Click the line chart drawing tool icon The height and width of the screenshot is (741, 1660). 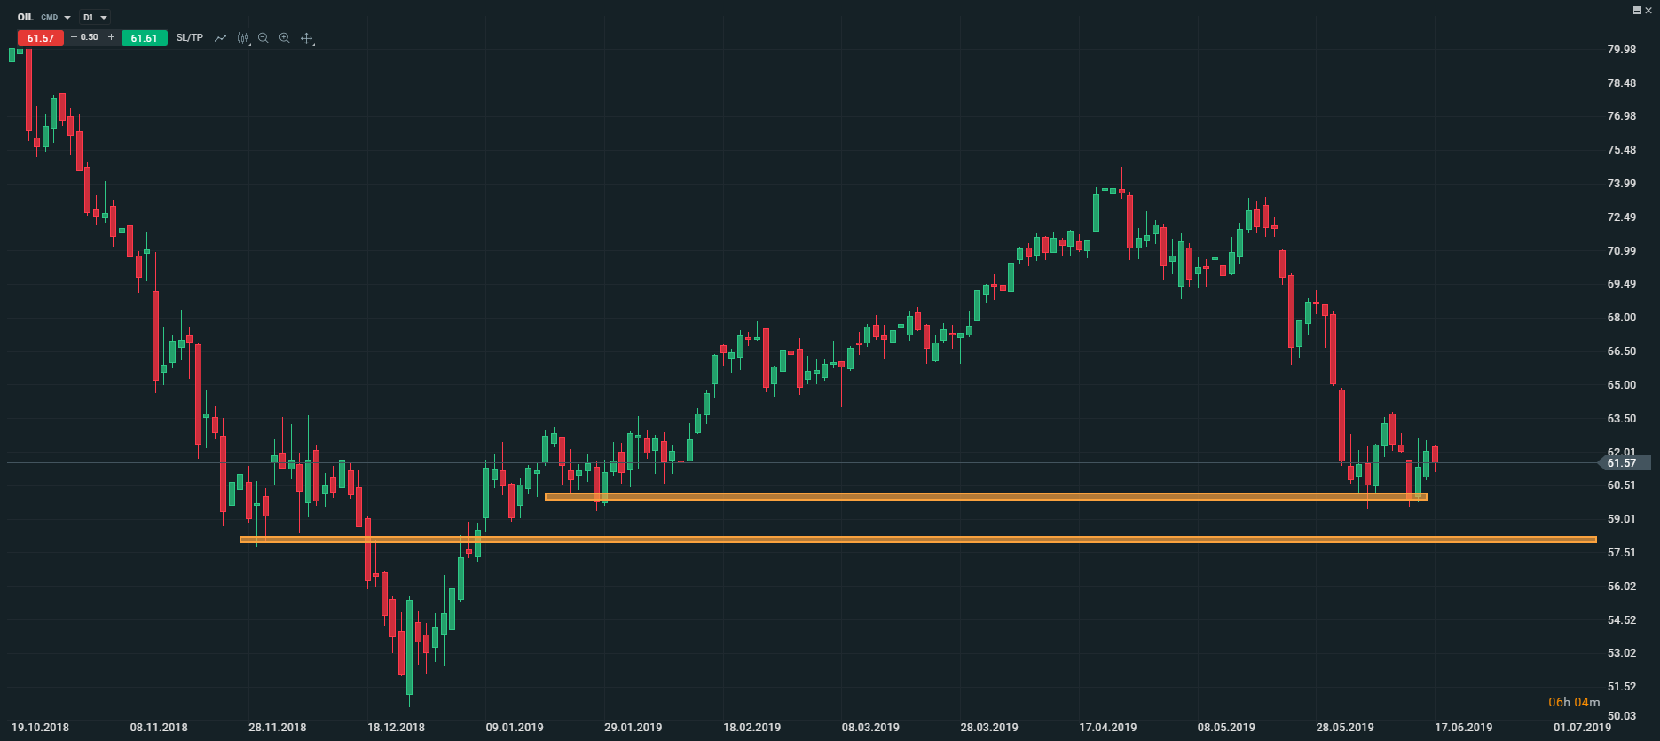click(x=220, y=38)
